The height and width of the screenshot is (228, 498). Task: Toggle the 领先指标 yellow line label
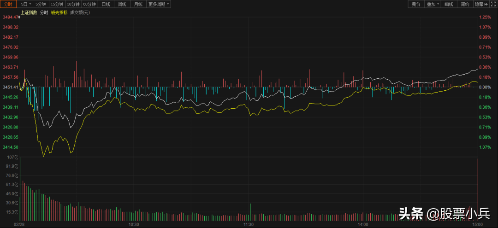[x=59, y=12]
